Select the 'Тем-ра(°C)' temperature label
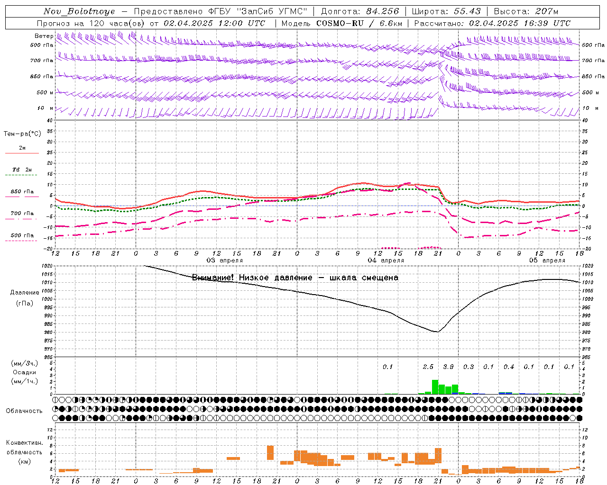 pos(22,134)
